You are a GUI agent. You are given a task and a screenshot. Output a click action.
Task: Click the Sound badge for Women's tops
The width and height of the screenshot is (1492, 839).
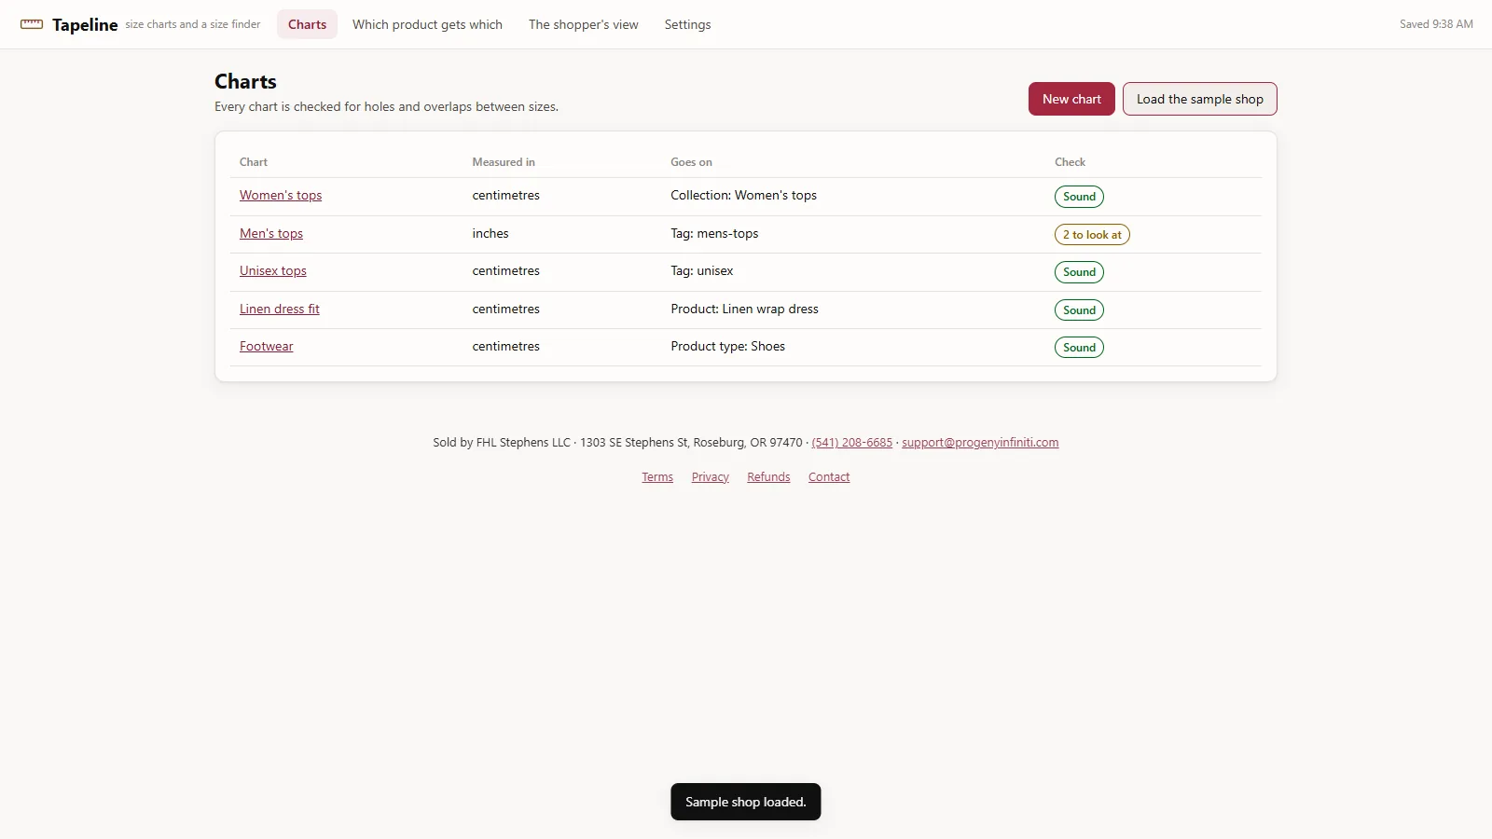(x=1079, y=197)
